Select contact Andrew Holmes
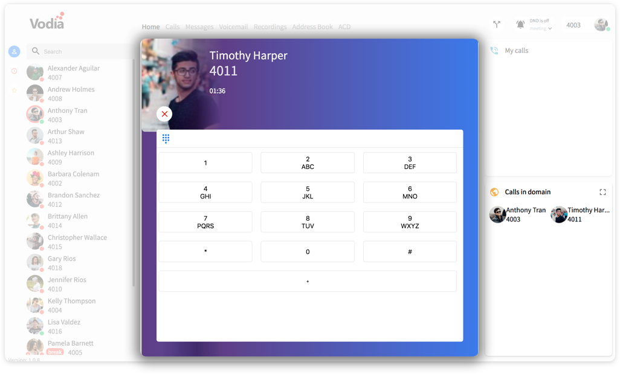Viewport: 620px width, 374px height. coord(79,94)
